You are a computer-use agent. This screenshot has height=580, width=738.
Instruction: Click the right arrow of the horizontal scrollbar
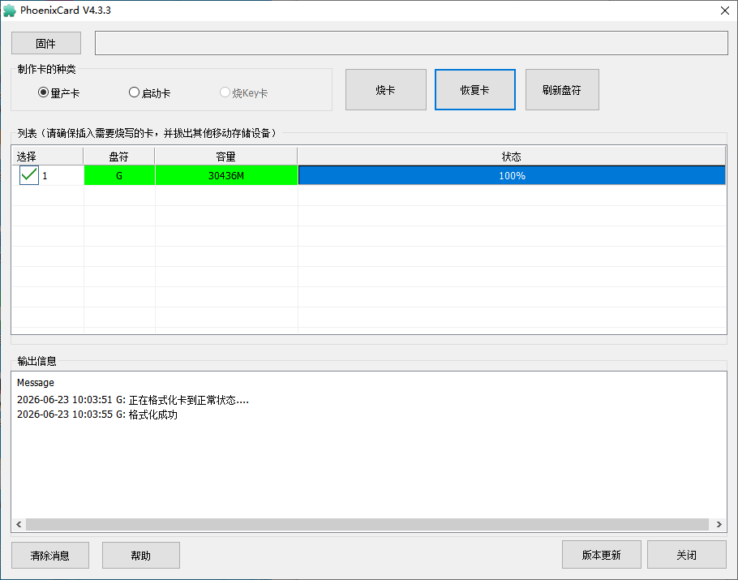[x=719, y=525]
